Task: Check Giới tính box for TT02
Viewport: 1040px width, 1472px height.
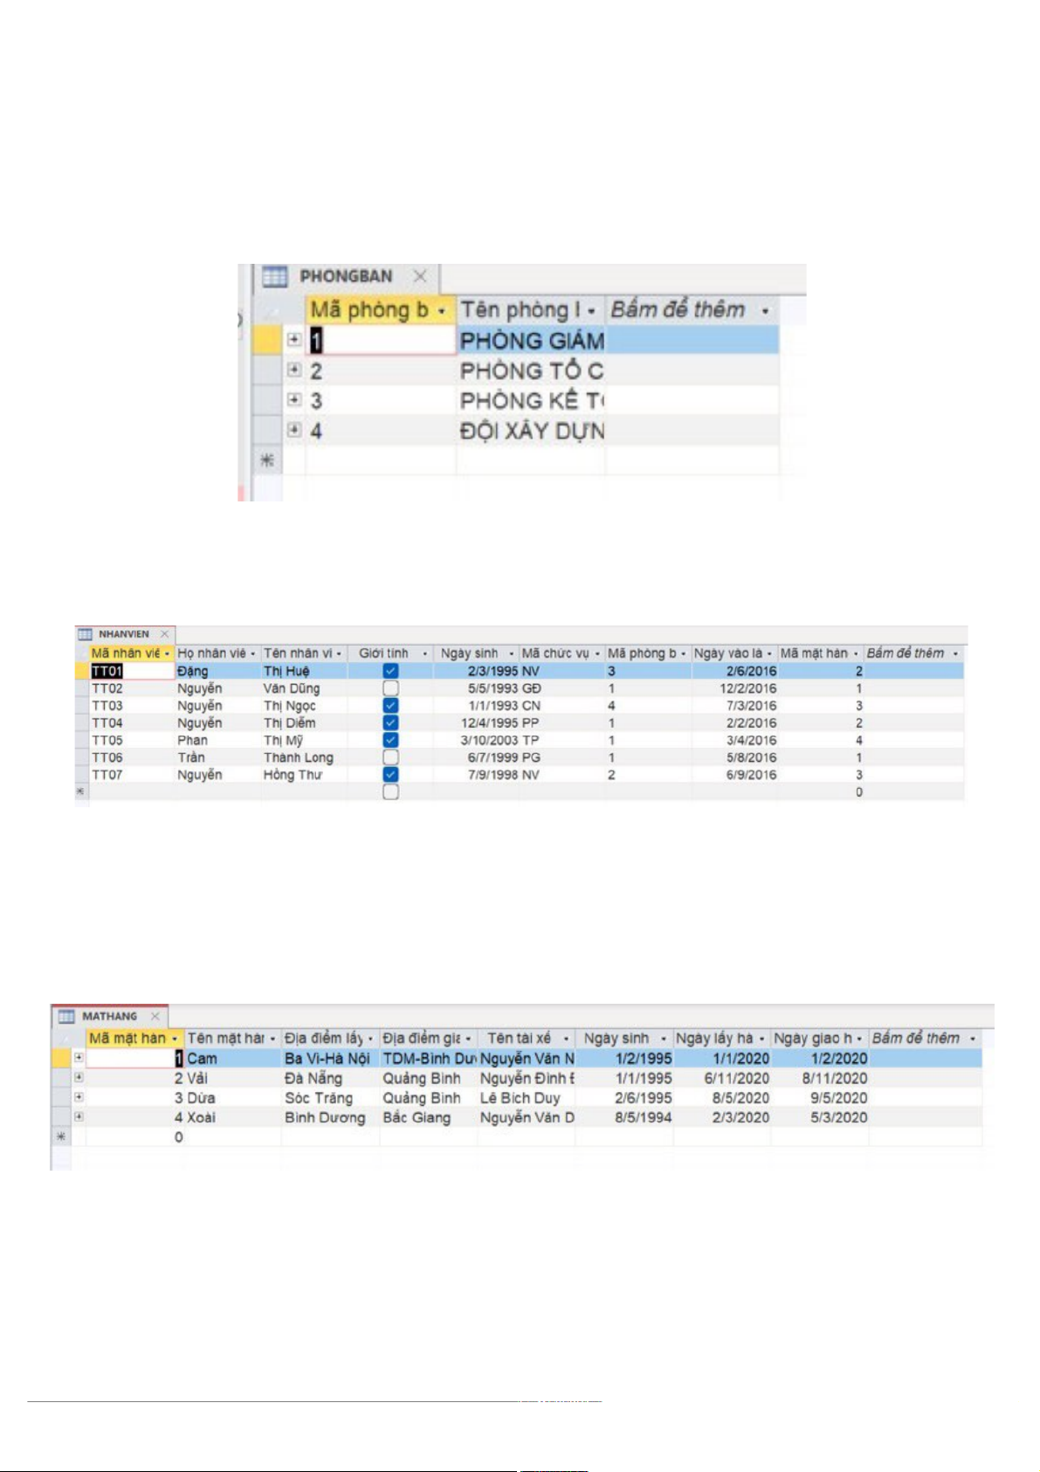Action: point(390,688)
